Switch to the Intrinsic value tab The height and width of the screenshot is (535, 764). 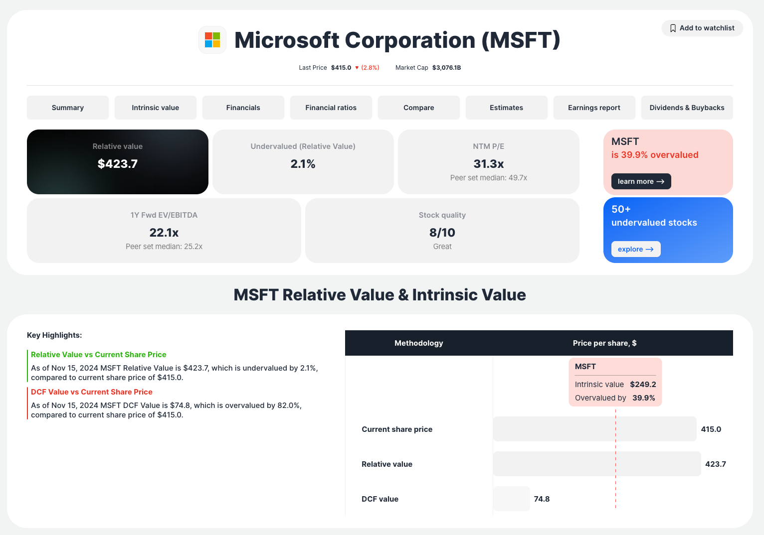coord(155,107)
